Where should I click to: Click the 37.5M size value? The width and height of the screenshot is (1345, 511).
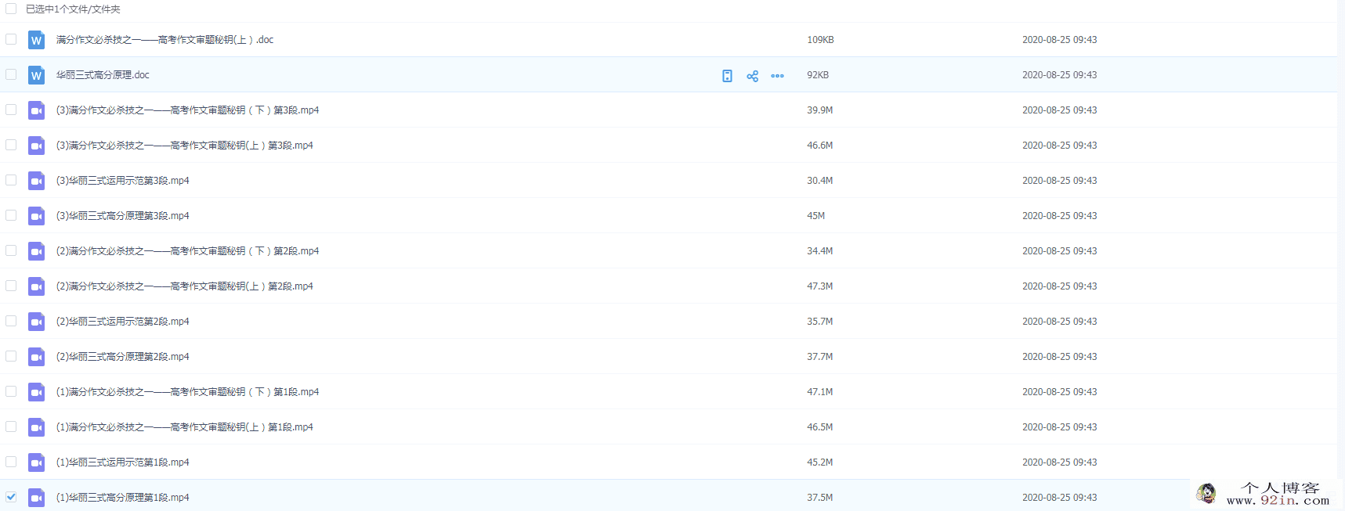(820, 498)
